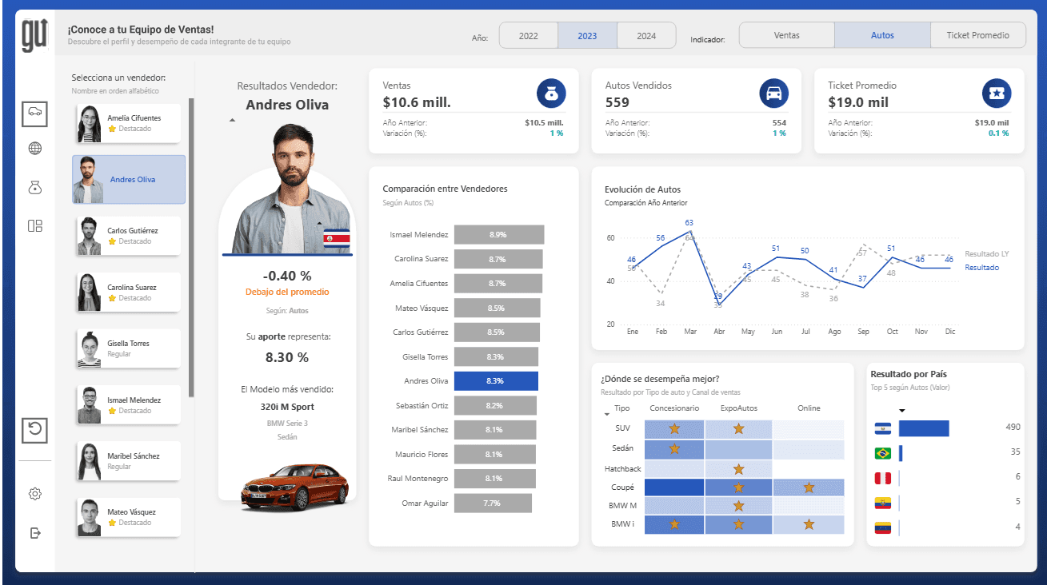Open the globe icon page in sidebar
This screenshot has width=1047, height=585.
click(x=34, y=149)
